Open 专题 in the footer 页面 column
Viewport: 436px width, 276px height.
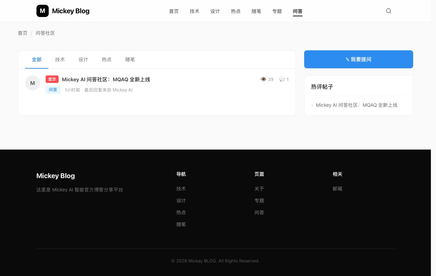click(259, 201)
